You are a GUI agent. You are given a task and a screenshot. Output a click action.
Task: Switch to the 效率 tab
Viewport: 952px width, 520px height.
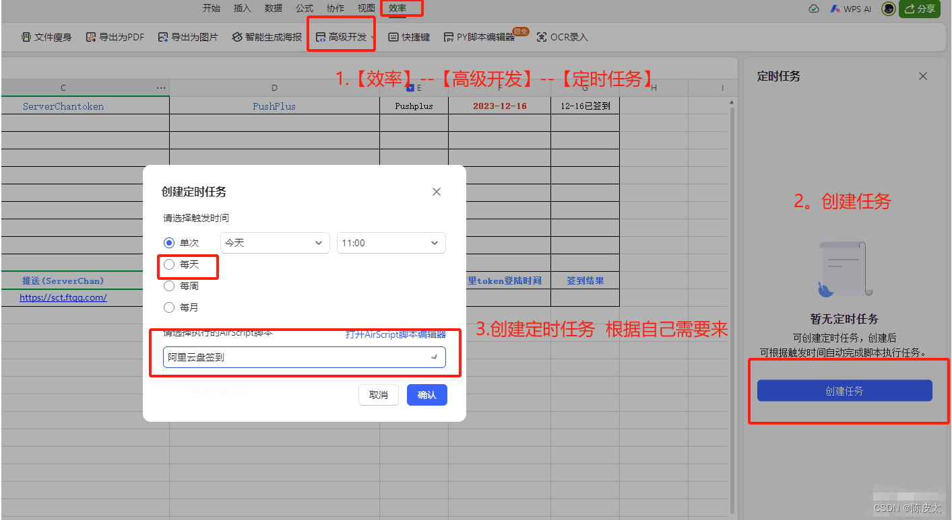(x=398, y=8)
